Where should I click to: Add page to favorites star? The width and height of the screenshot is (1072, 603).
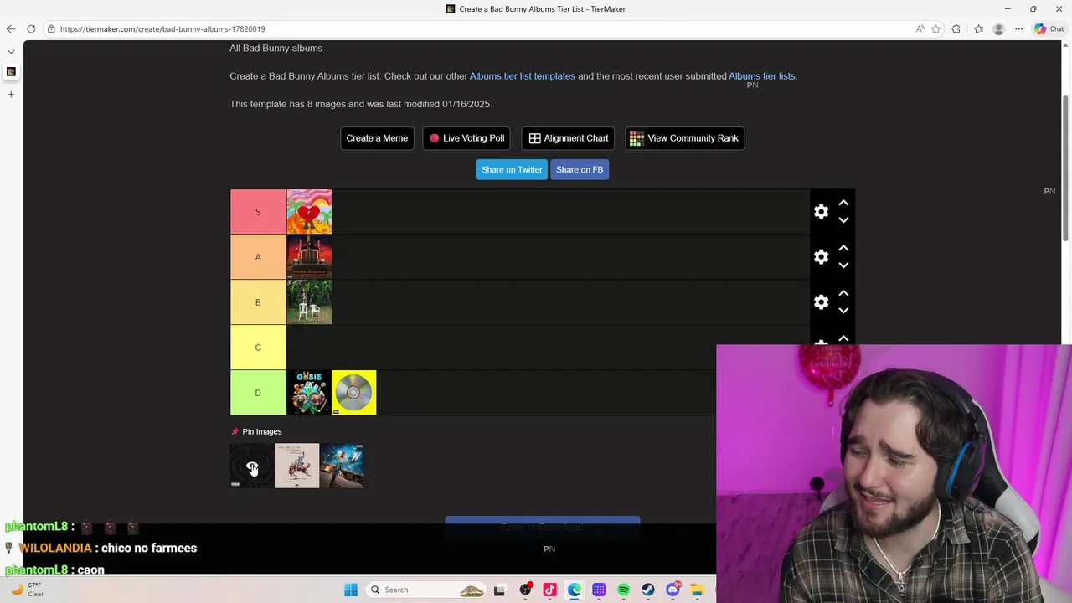coord(936,29)
